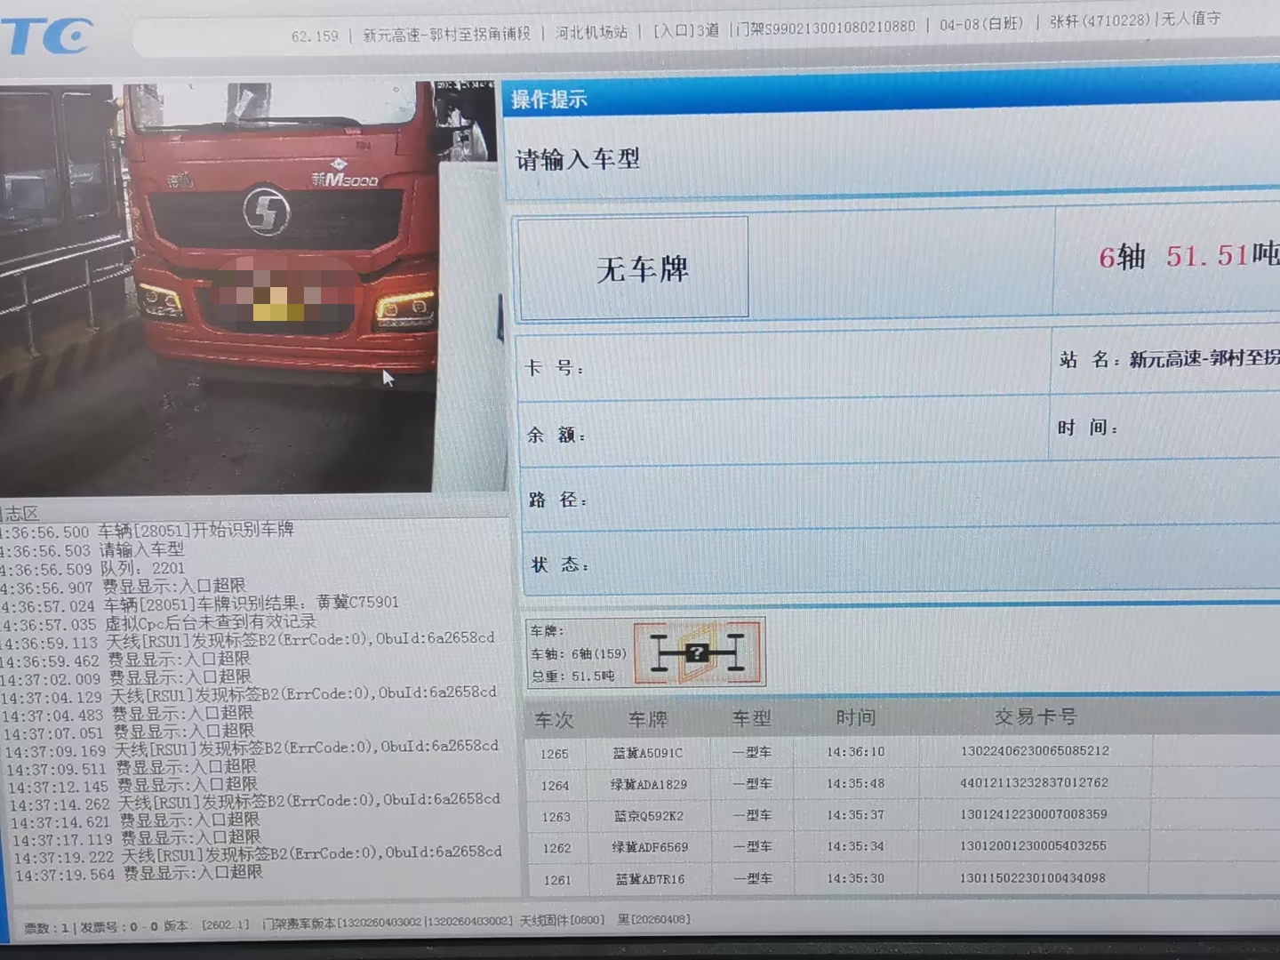Viewport: 1280px width, 960px height.
Task: Click the 余额 field
Action: 782,434
